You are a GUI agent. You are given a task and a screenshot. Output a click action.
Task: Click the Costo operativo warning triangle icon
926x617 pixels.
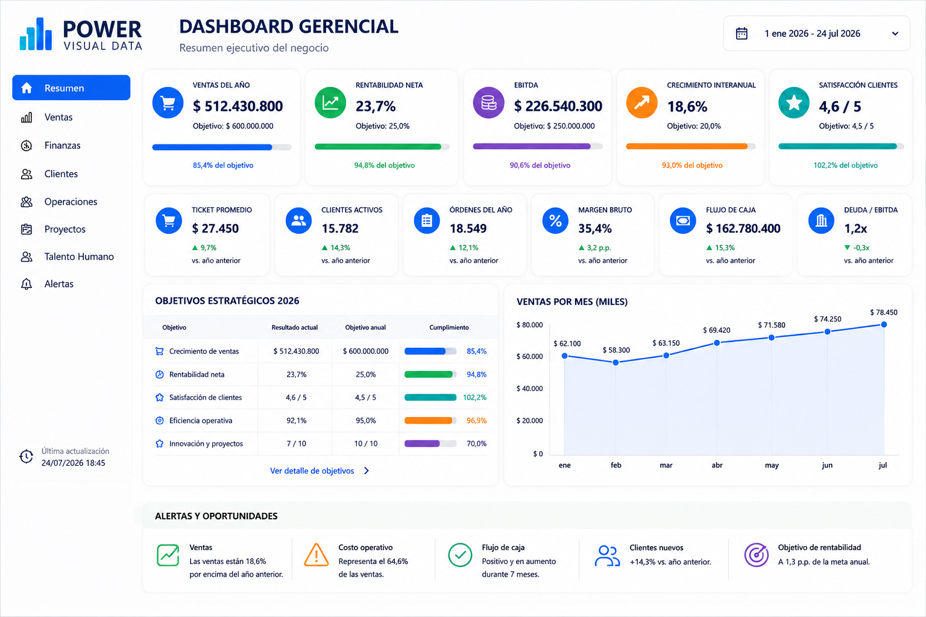coord(317,555)
